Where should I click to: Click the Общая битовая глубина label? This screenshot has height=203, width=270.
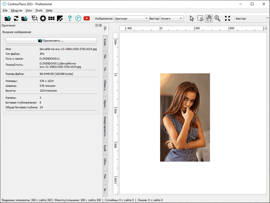[22, 107]
